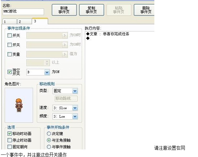
Task: Uncheck the 移动时动画 option
Action: click(10, 134)
